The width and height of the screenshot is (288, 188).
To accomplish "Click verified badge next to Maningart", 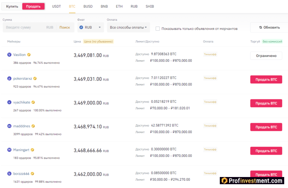I will (32, 150).
